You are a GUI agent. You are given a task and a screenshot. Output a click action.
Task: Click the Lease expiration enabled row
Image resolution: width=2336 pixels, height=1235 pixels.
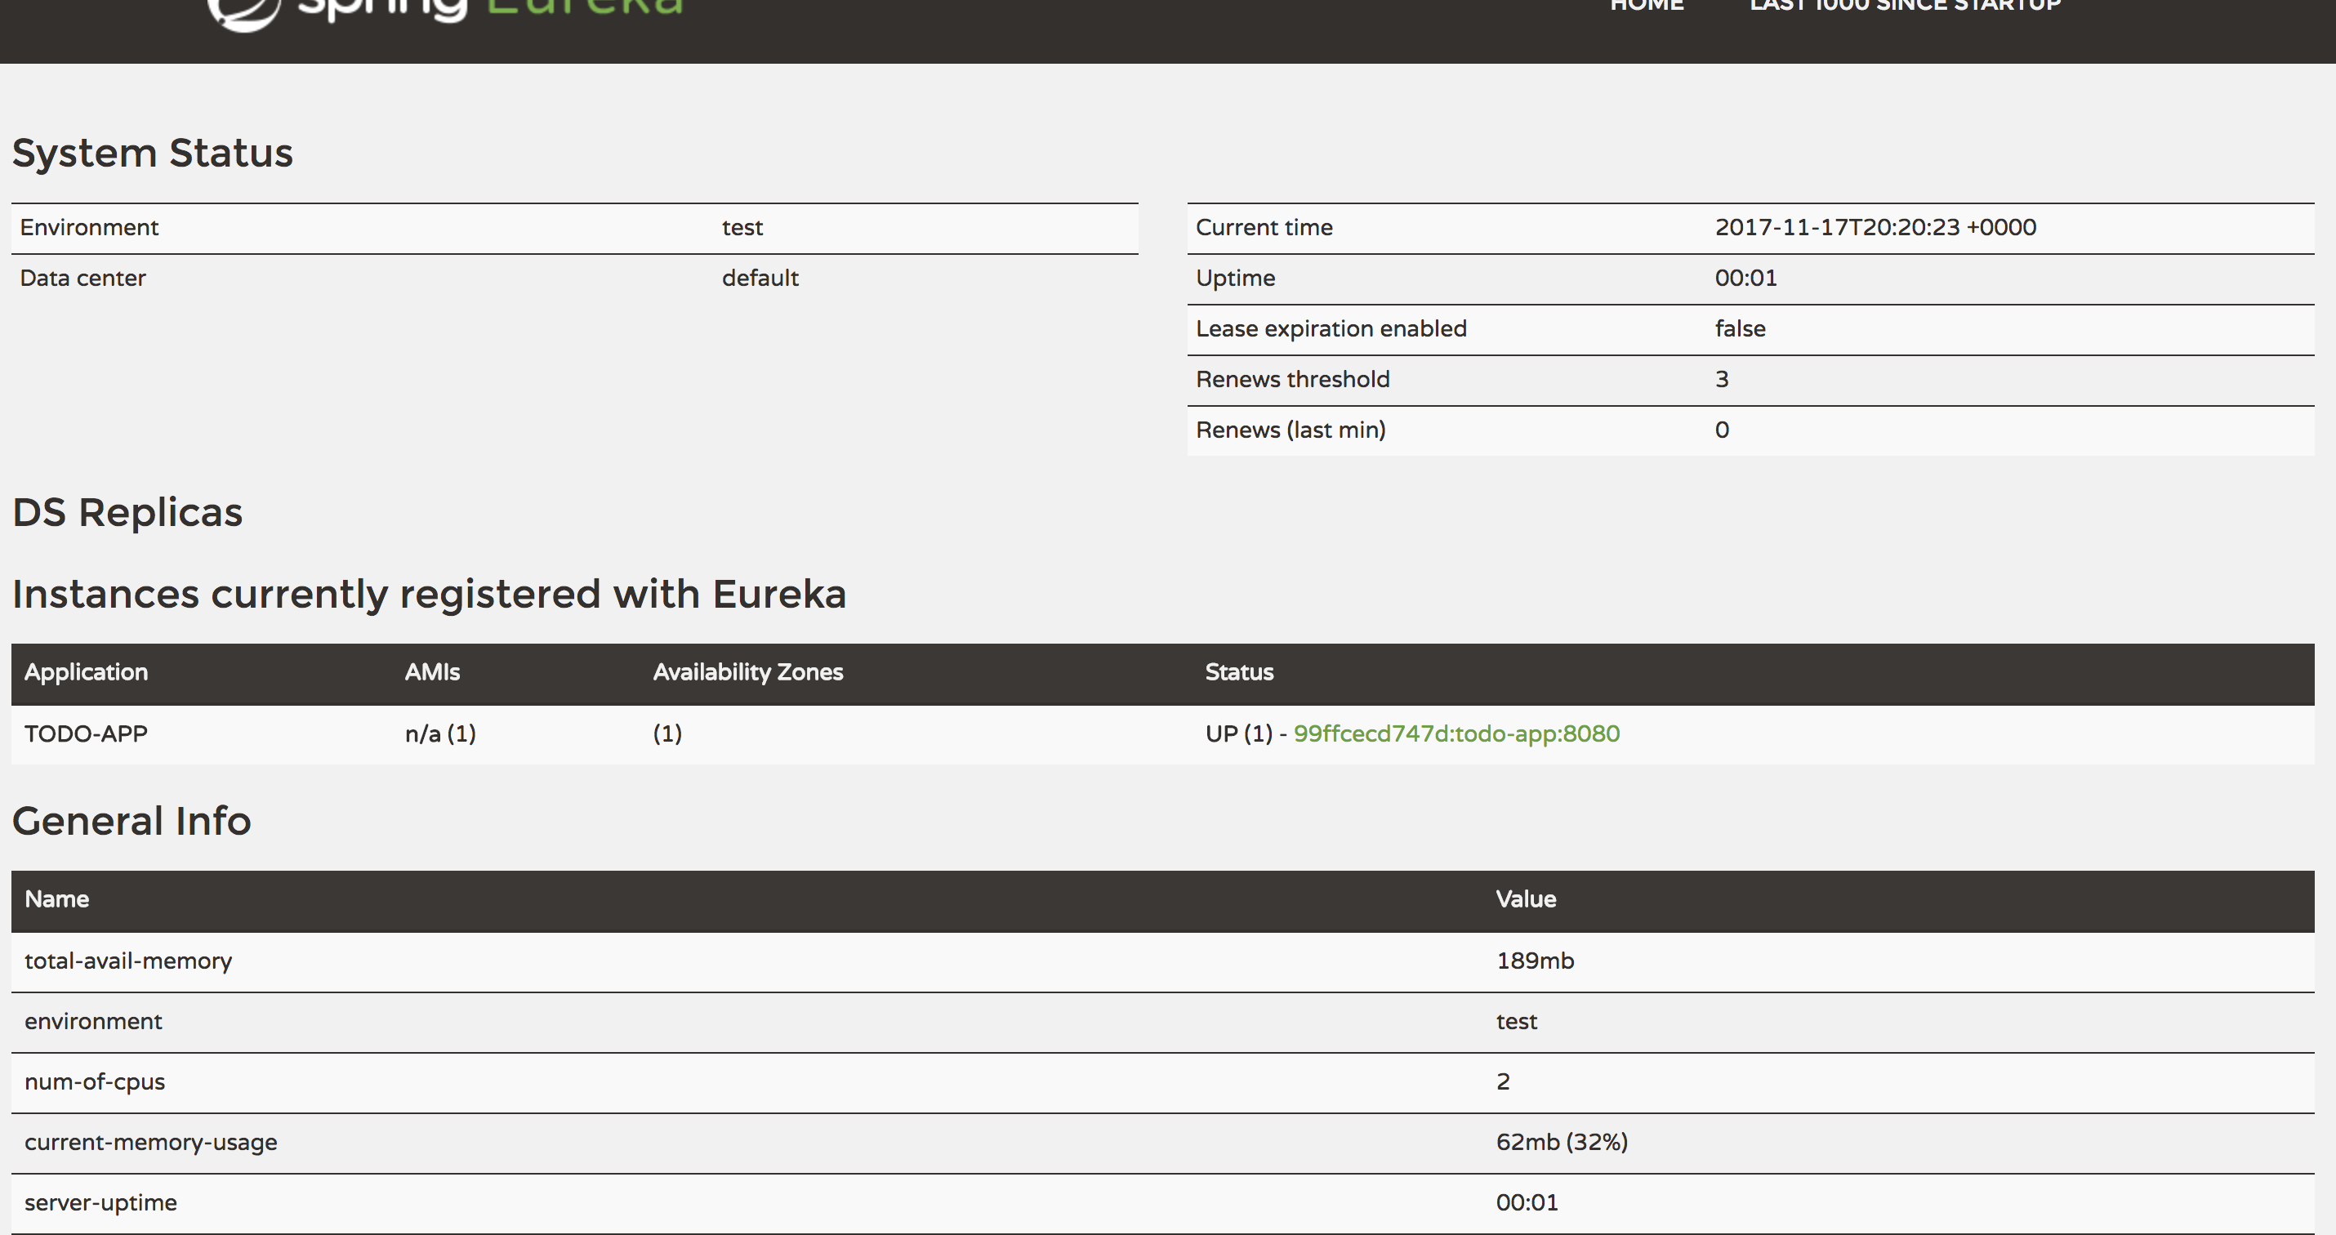pyautogui.click(x=1331, y=329)
